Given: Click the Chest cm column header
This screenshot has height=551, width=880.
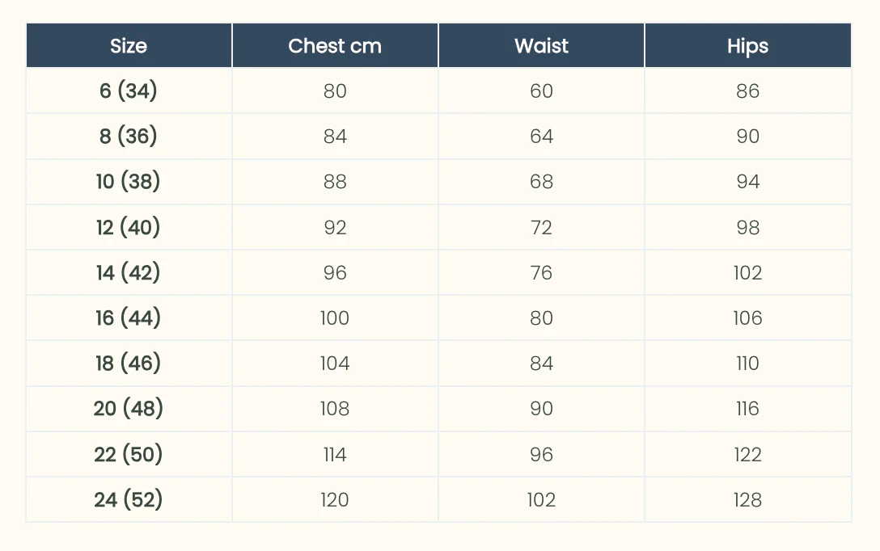Looking at the screenshot, I should click(x=335, y=45).
